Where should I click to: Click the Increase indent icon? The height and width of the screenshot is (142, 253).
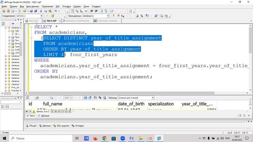pyautogui.click(x=96, y=11)
